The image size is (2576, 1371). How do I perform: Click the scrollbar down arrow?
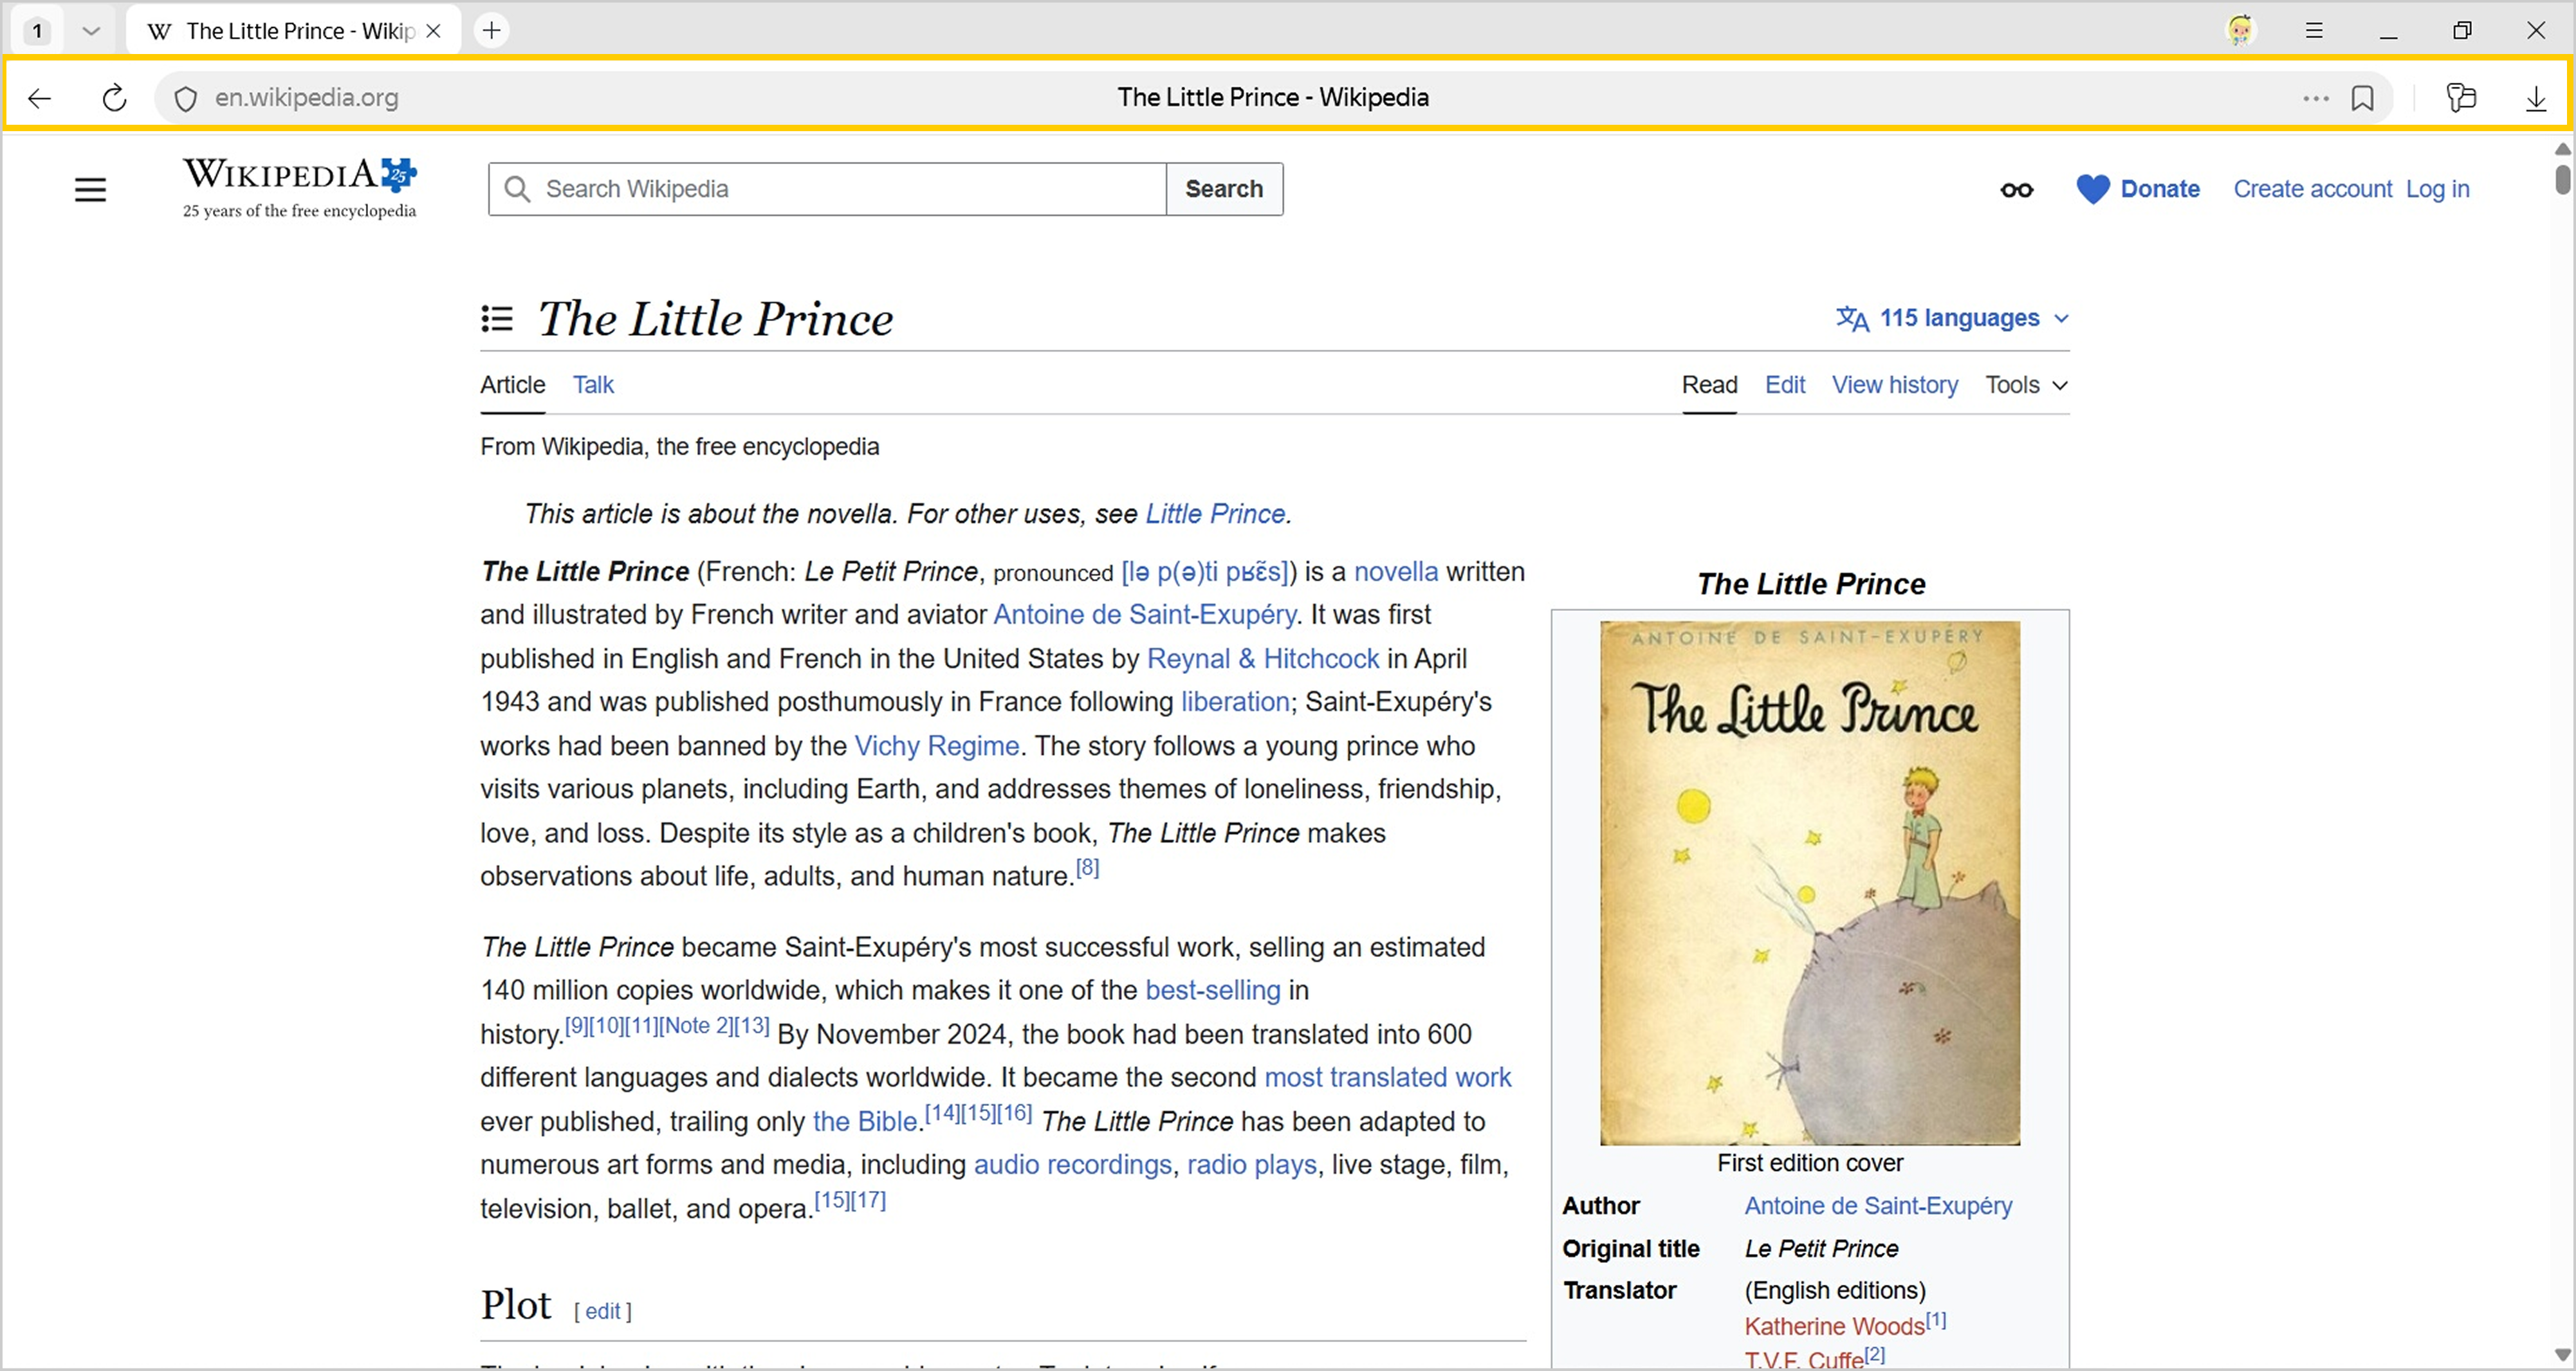(2562, 1355)
